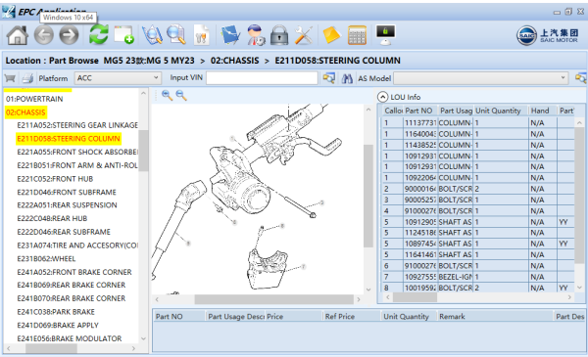588x357 pixels.
Task: Open the calculator icon
Action: click(x=357, y=35)
